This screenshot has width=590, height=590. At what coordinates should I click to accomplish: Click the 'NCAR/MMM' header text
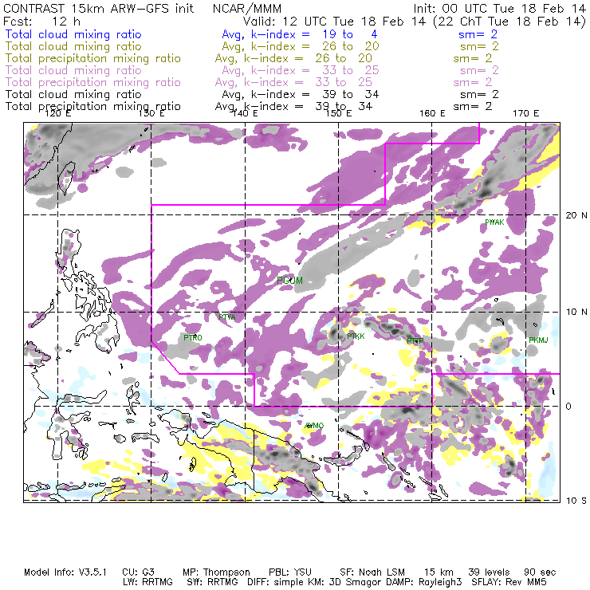coord(247,8)
